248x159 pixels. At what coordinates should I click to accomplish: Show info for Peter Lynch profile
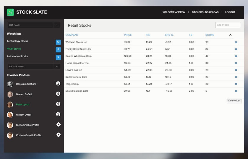[58, 104]
